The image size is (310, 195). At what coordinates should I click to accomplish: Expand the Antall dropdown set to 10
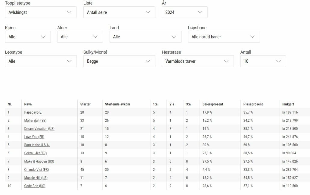(x=263, y=61)
